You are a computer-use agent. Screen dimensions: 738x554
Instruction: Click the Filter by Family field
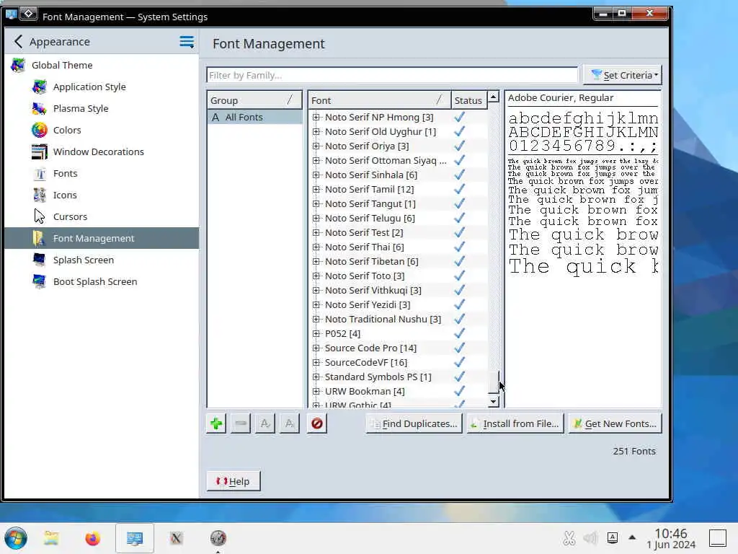392,75
